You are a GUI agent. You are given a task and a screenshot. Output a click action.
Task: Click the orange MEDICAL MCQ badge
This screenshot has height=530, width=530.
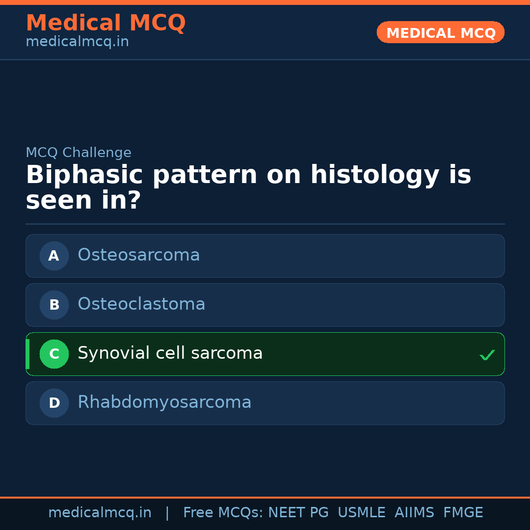(441, 33)
